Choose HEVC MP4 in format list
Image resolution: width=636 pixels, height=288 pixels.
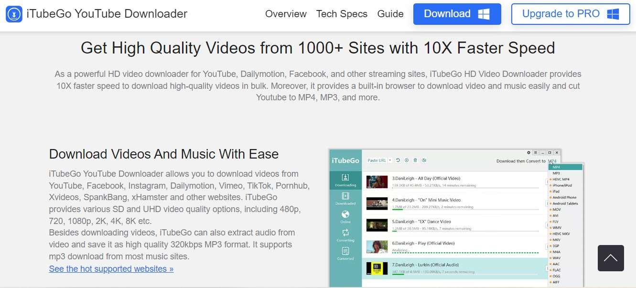(x=561, y=179)
